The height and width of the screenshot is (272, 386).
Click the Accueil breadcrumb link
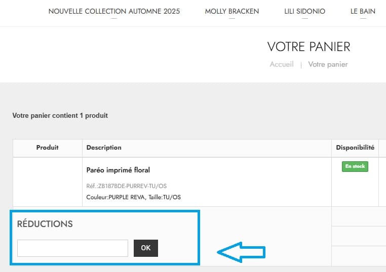pos(282,64)
